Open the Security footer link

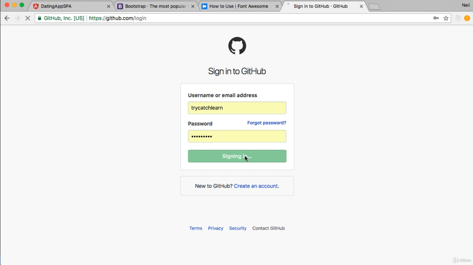[238, 228]
